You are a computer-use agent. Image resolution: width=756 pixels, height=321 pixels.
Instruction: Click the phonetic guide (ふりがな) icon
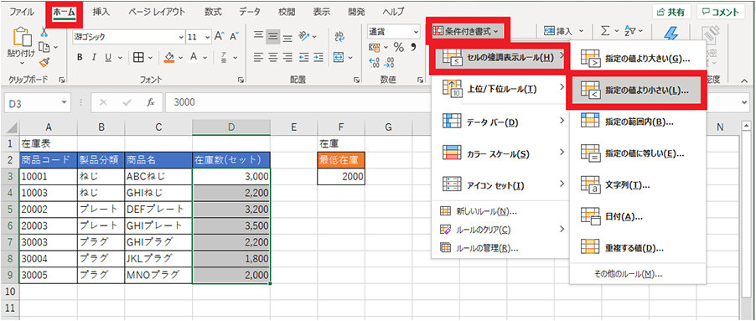click(224, 57)
